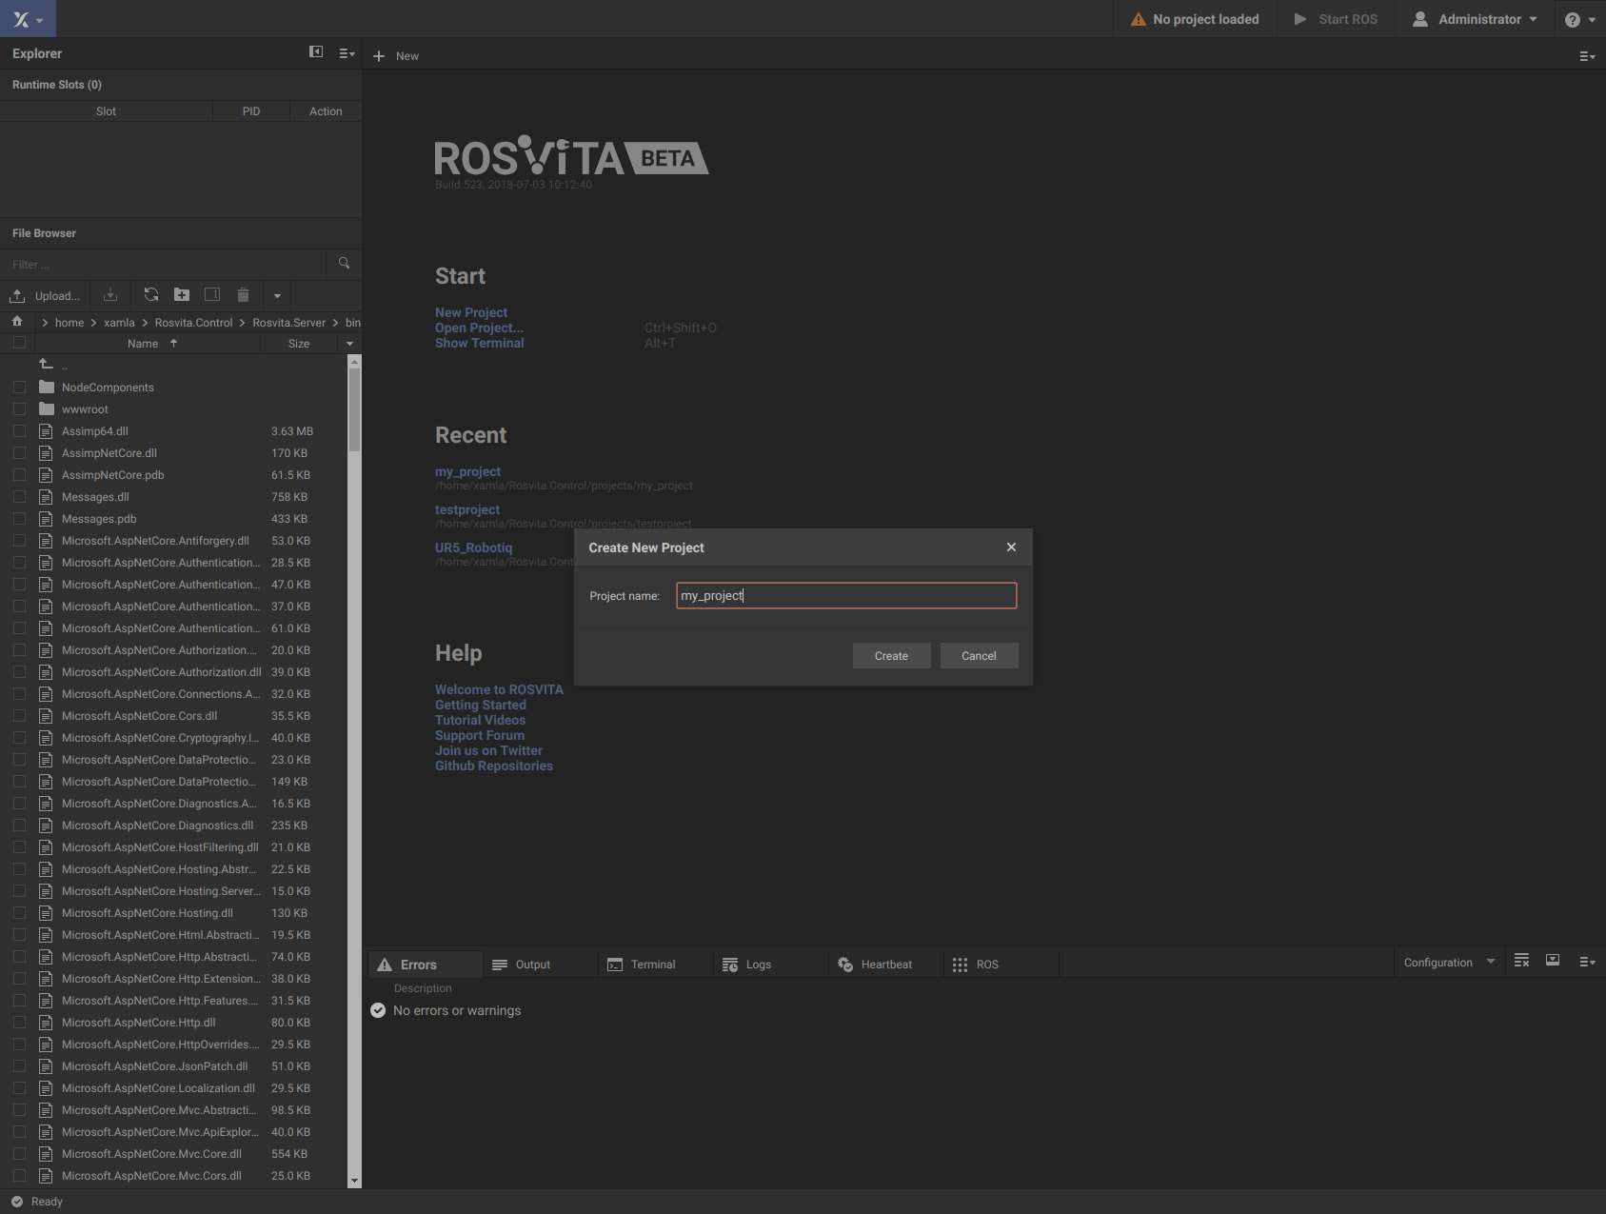Select the AssimpNetCore.pdb file icon
This screenshot has height=1214, width=1606.
tap(46, 474)
